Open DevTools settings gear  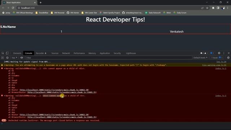[219, 53]
